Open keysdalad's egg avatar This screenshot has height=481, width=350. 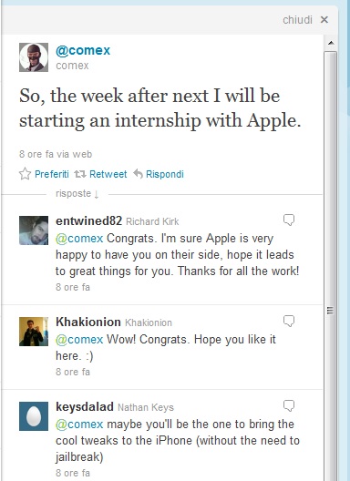34,416
